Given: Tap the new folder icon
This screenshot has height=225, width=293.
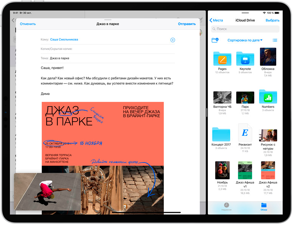Looking at the screenshot, I should (x=215, y=40).
